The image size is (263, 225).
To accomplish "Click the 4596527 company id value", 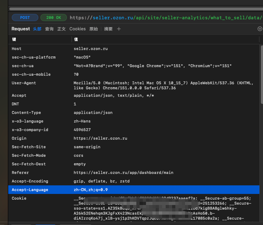I will click(x=82, y=130).
